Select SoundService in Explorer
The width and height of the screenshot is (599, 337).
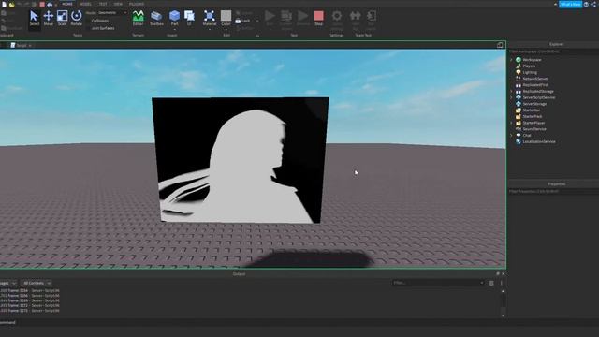[x=534, y=129]
